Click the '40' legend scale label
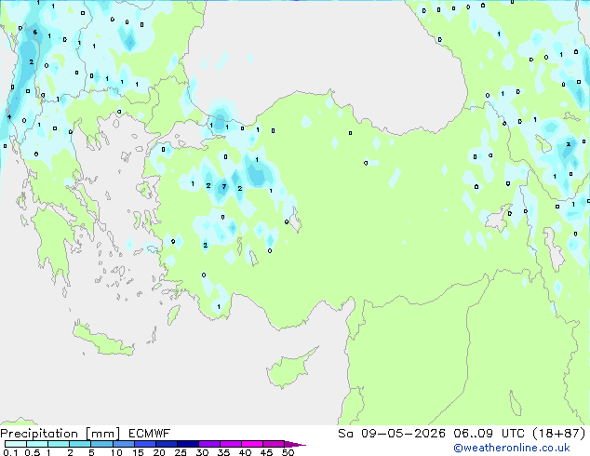The width and height of the screenshot is (590, 456). (245, 452)
